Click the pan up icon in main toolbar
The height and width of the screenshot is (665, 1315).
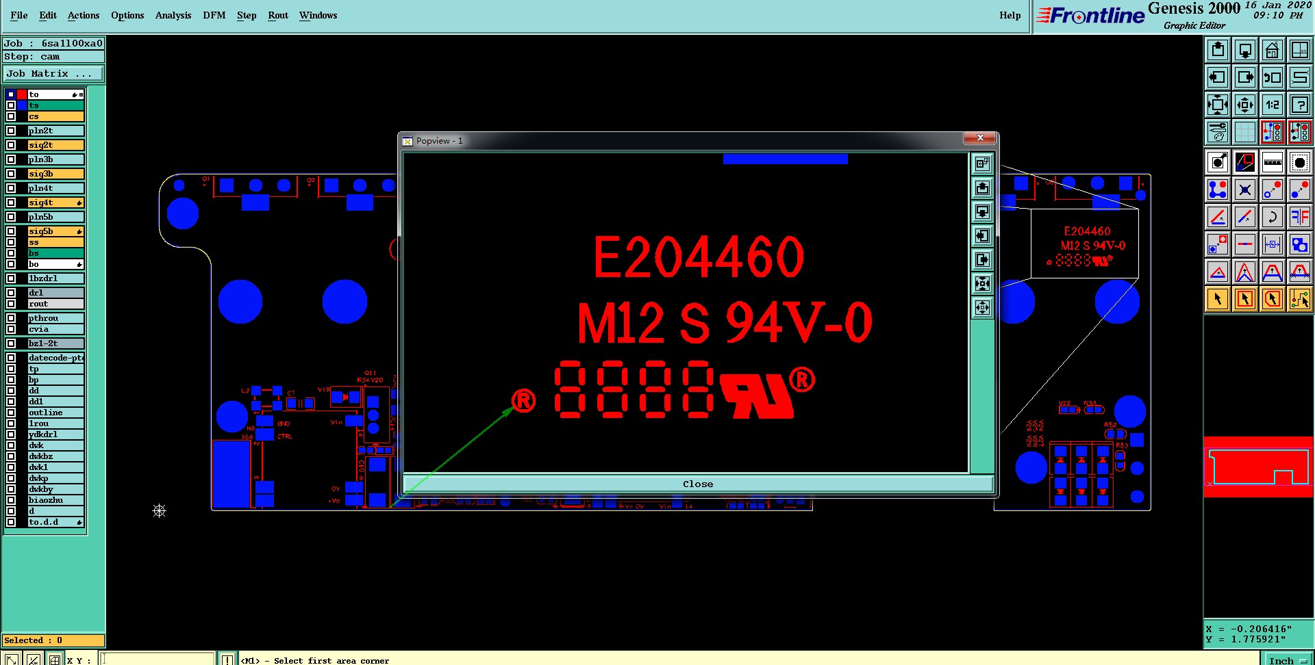coord(1218,50)
